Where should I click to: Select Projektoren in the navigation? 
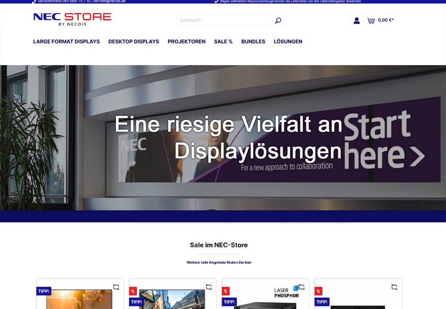(x=186, y=42)
